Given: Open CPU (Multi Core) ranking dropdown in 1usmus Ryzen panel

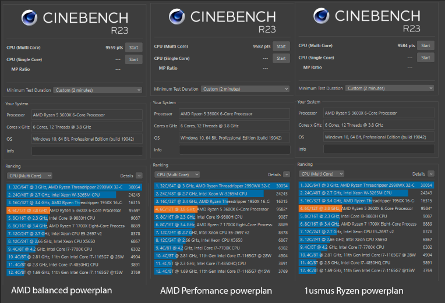Looking at the screenshot, I should point(322,173).
